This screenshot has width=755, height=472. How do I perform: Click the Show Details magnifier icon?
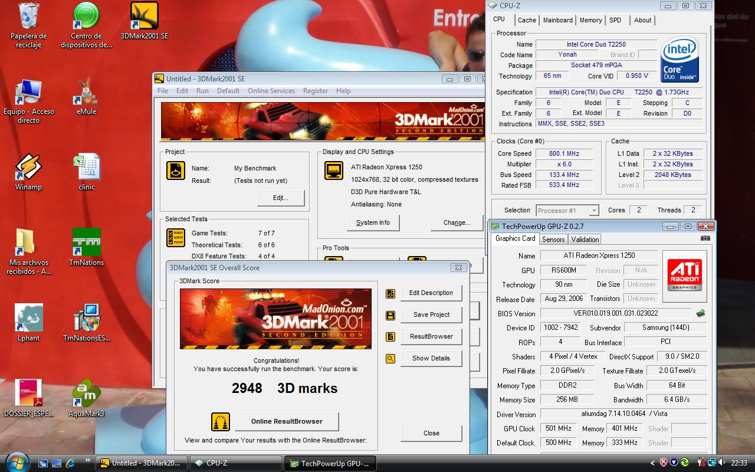pyautogui.click(x=390, y=358)
